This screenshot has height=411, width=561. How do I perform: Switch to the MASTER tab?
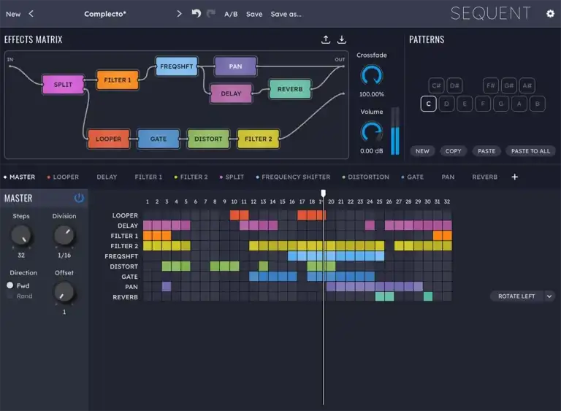click(x=22, y=177)
